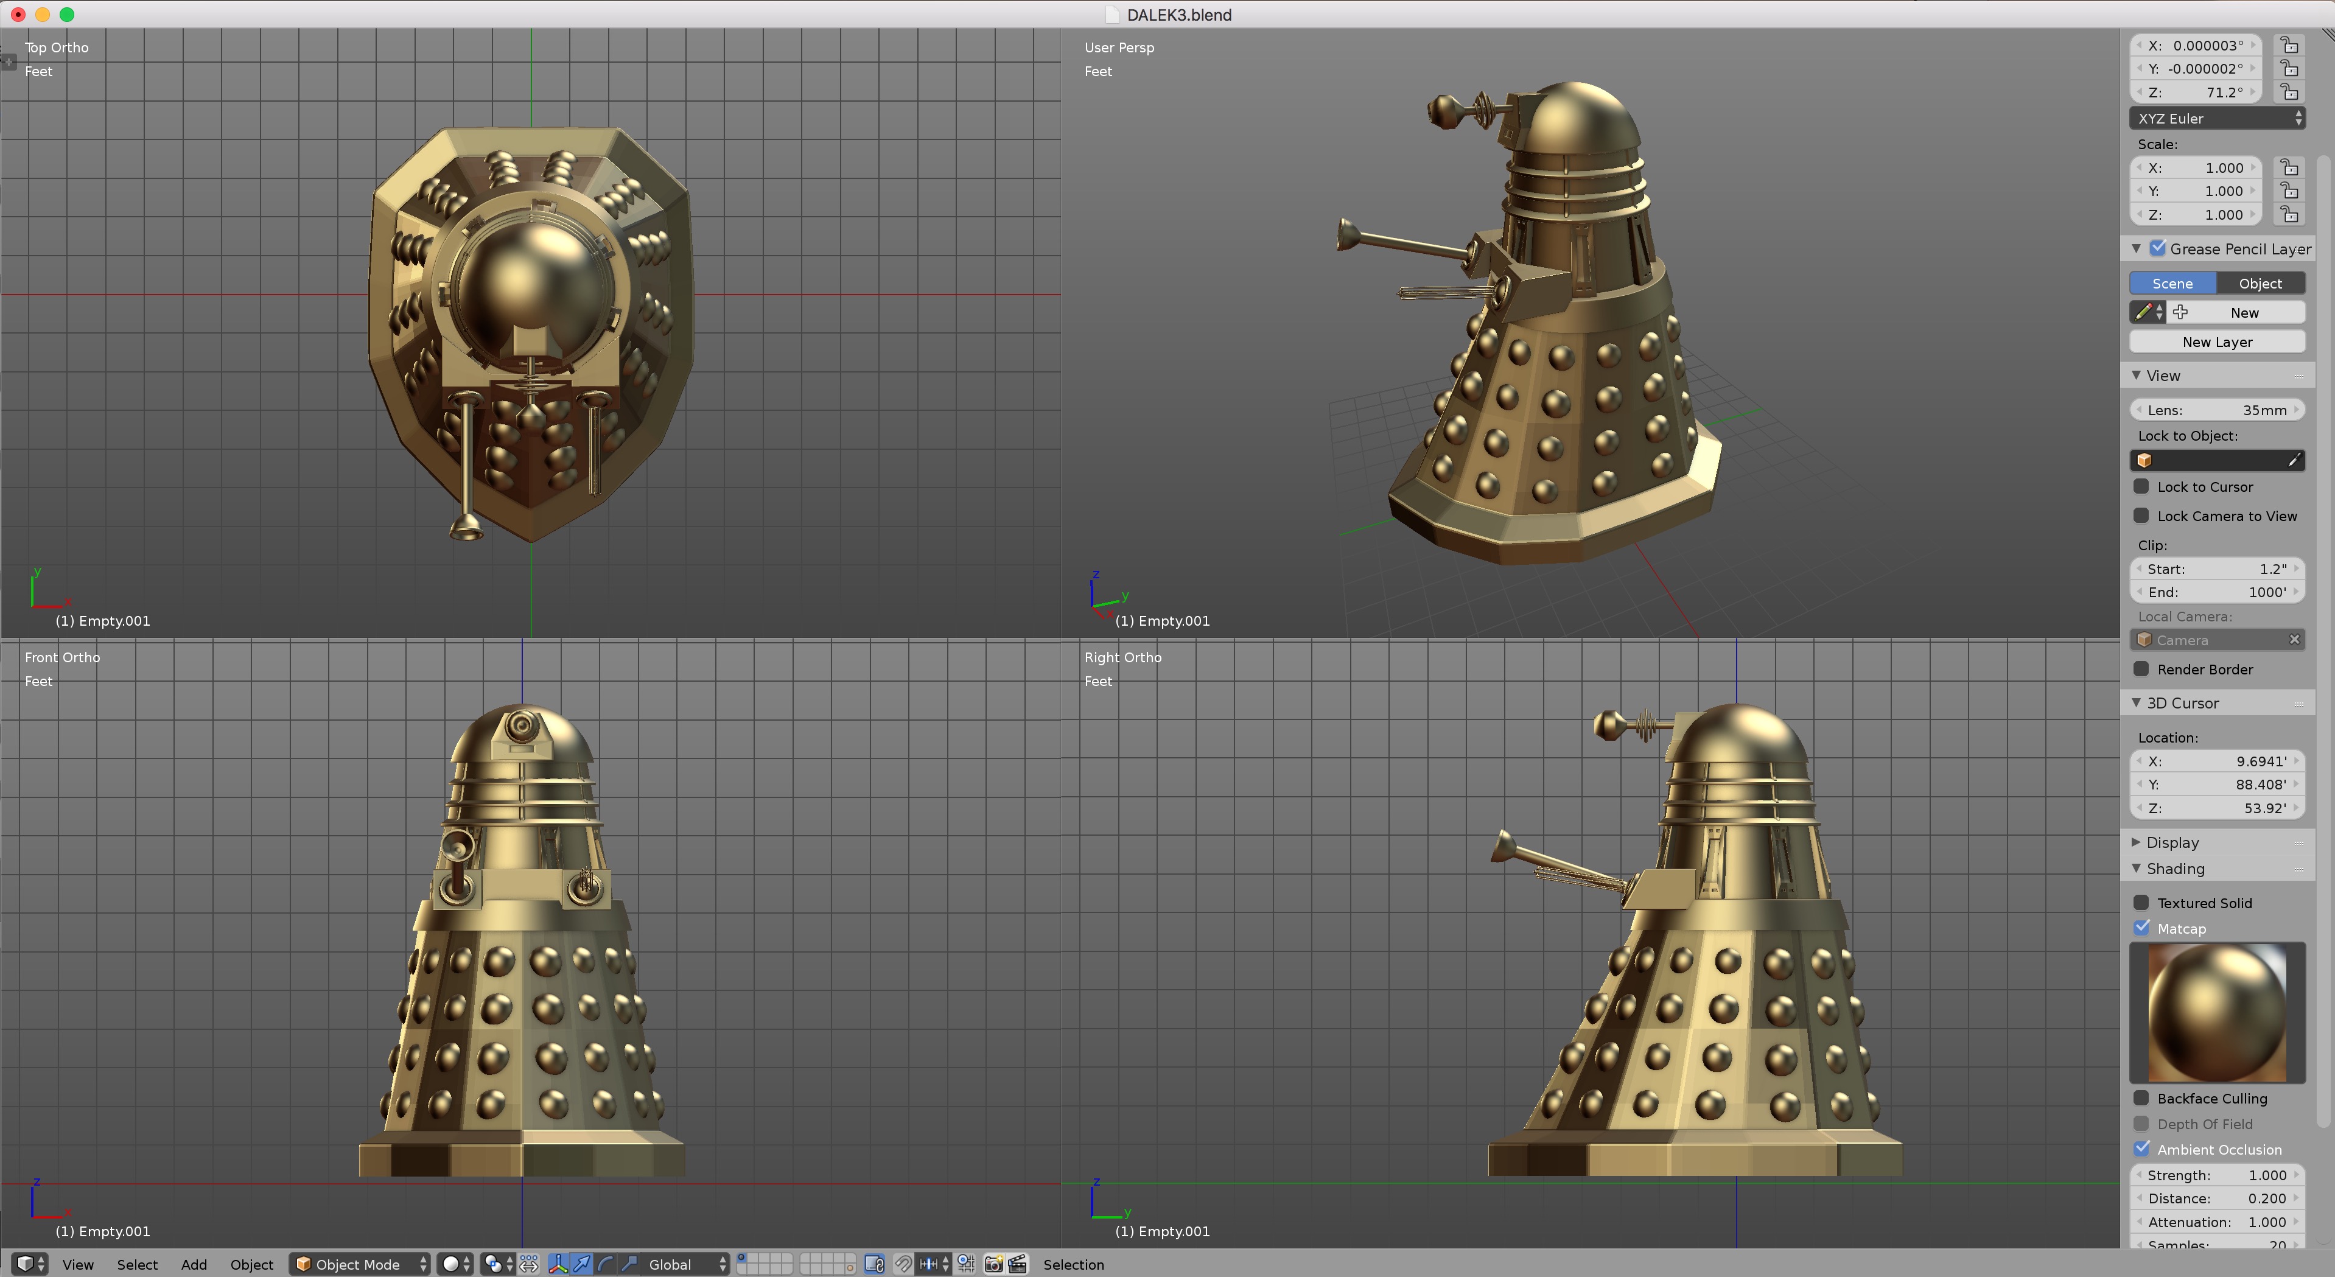Switch Grease Pencil source to Object tab
2335x1277 pixels.
2260,284
